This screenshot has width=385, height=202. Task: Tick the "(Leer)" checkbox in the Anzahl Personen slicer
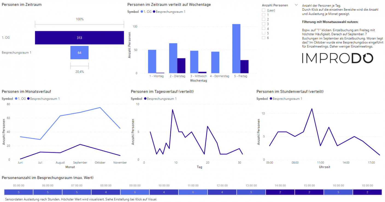[264, 10]
